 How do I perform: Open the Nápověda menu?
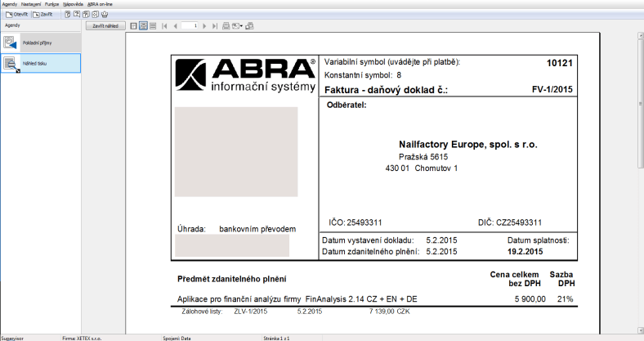pyautogui.click(x=73, y=4)
